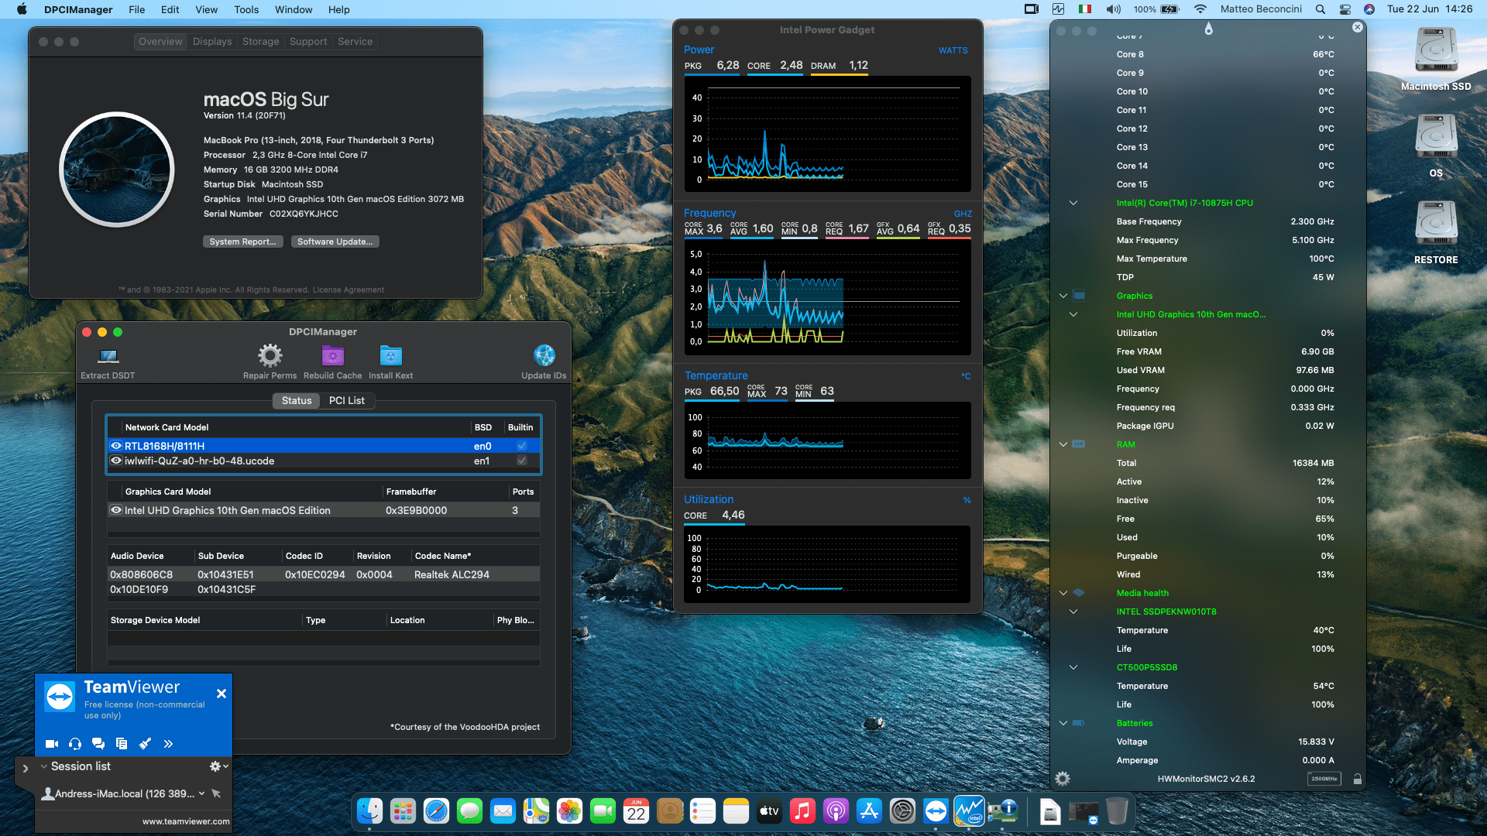Collapse the Intel Core i7-10875H CPU group
The image size is (1487, 836).
(1073, 203)
